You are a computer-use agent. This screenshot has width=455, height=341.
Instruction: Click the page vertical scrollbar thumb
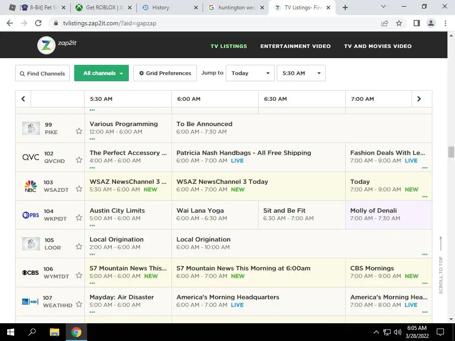[x=451, y=152]
